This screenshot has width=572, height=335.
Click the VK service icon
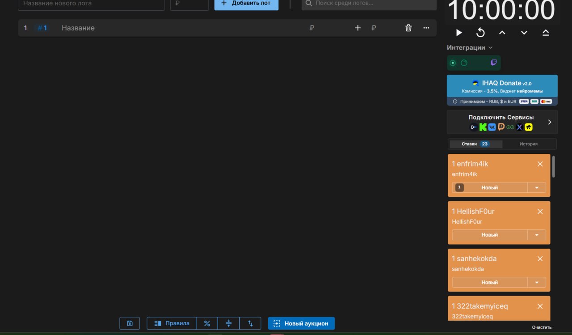492,127
